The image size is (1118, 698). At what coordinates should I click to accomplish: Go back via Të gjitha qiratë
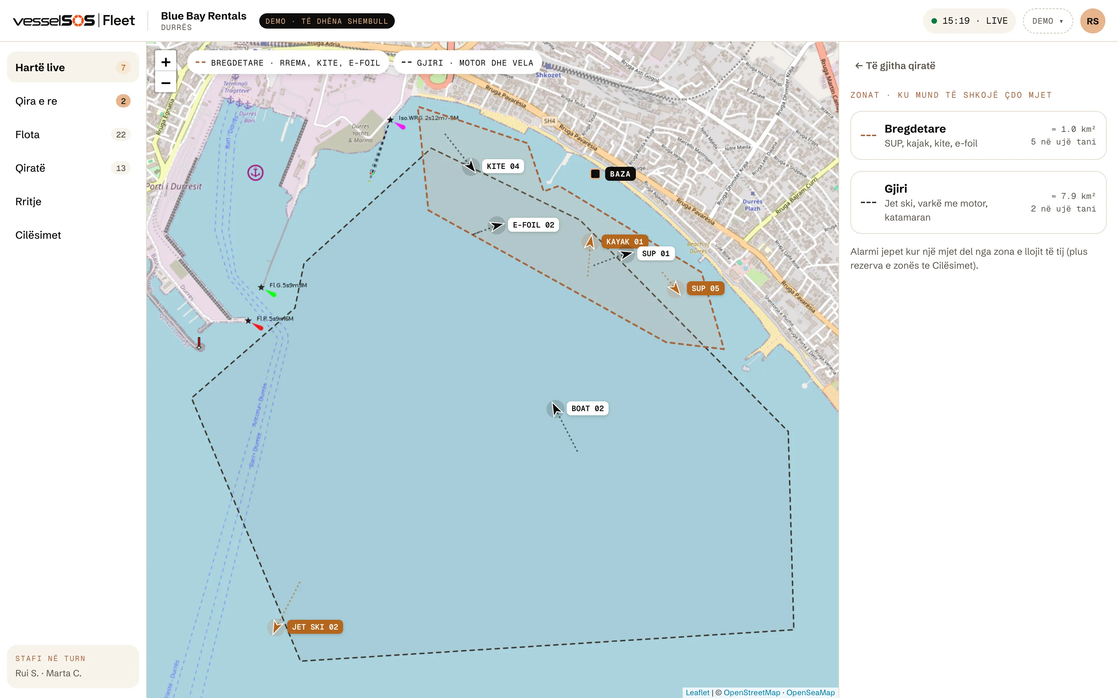[895, 66]
